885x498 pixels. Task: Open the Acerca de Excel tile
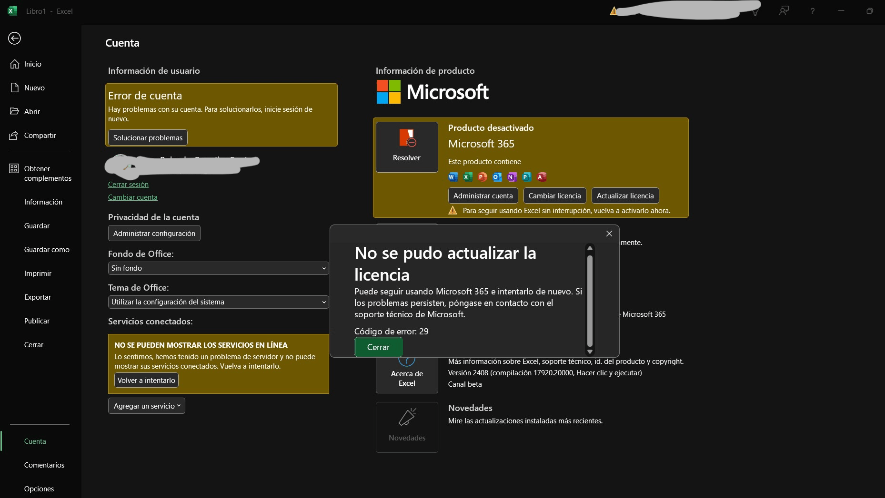[407, 375]
